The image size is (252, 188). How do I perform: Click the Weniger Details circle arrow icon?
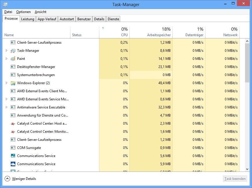(8, 179)
